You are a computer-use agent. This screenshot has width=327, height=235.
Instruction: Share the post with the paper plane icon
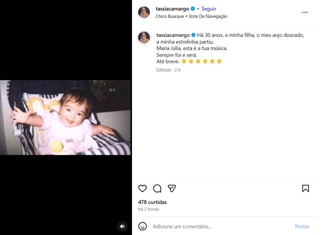tap(172, 188)
